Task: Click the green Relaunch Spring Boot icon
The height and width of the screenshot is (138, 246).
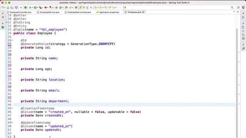Action: pyautogui.click(x=25, y=8)
